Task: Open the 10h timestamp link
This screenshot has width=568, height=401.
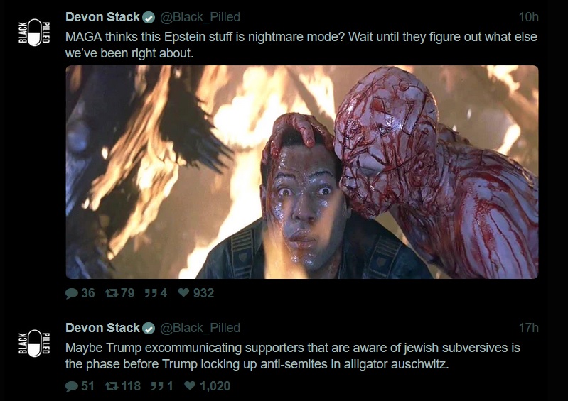Action: coord(529,18)
